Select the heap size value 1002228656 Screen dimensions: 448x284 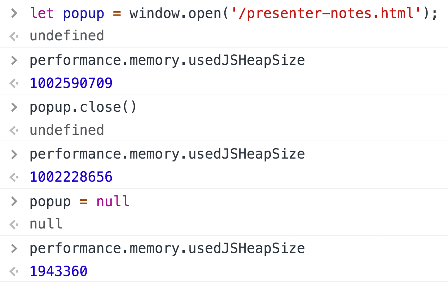click(x=71, y=177)
